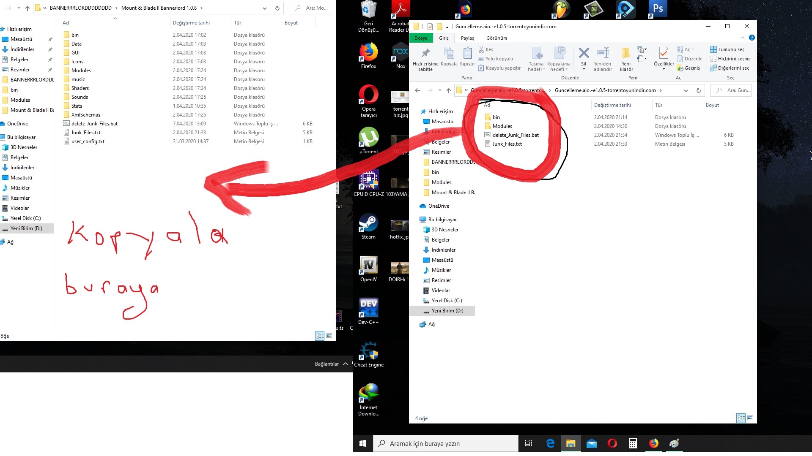Click Hiçbirini seçme in ribbon
Viewport: 812px width, 456px height.
730,59
